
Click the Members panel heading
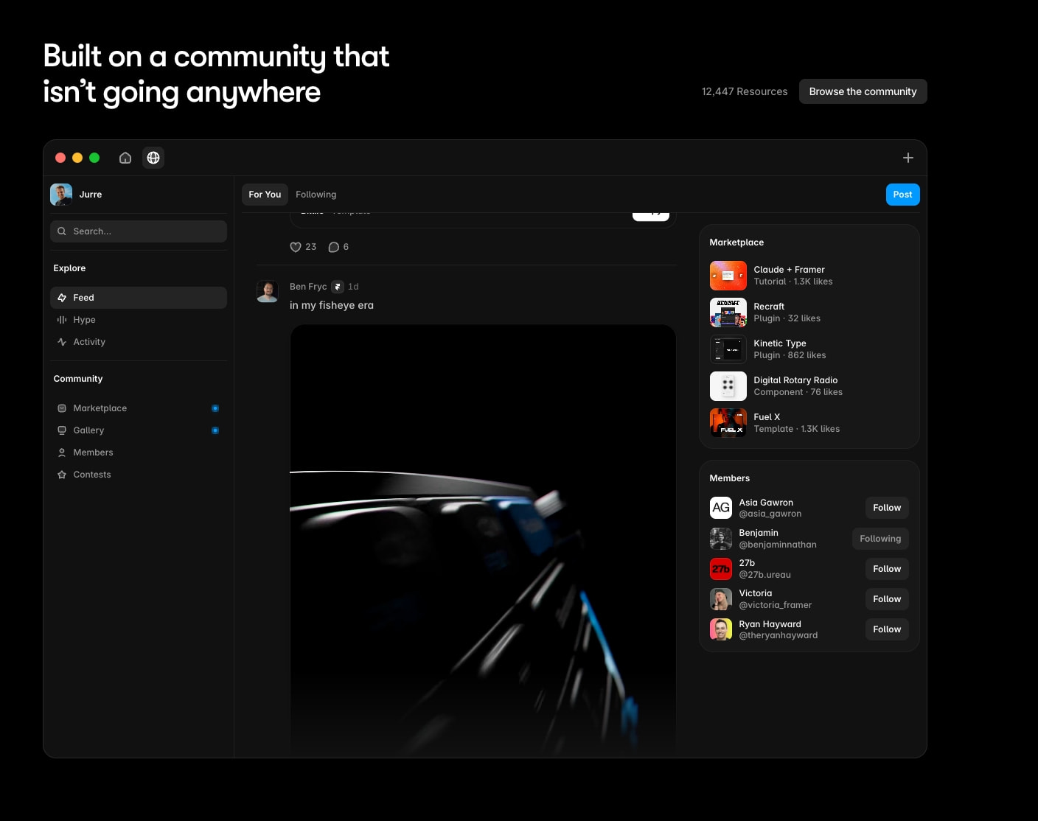[x=729, y=478]
